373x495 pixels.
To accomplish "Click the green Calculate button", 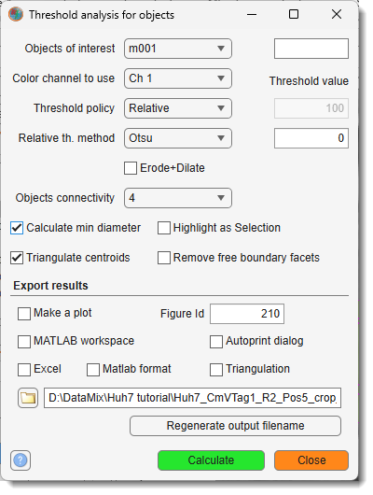I will point(211,460).
